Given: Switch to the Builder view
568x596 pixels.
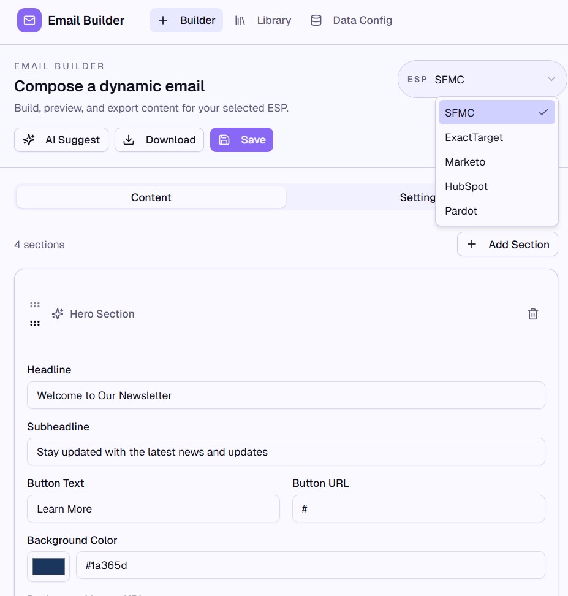Looking at the screenshot, I should [186, 20].
